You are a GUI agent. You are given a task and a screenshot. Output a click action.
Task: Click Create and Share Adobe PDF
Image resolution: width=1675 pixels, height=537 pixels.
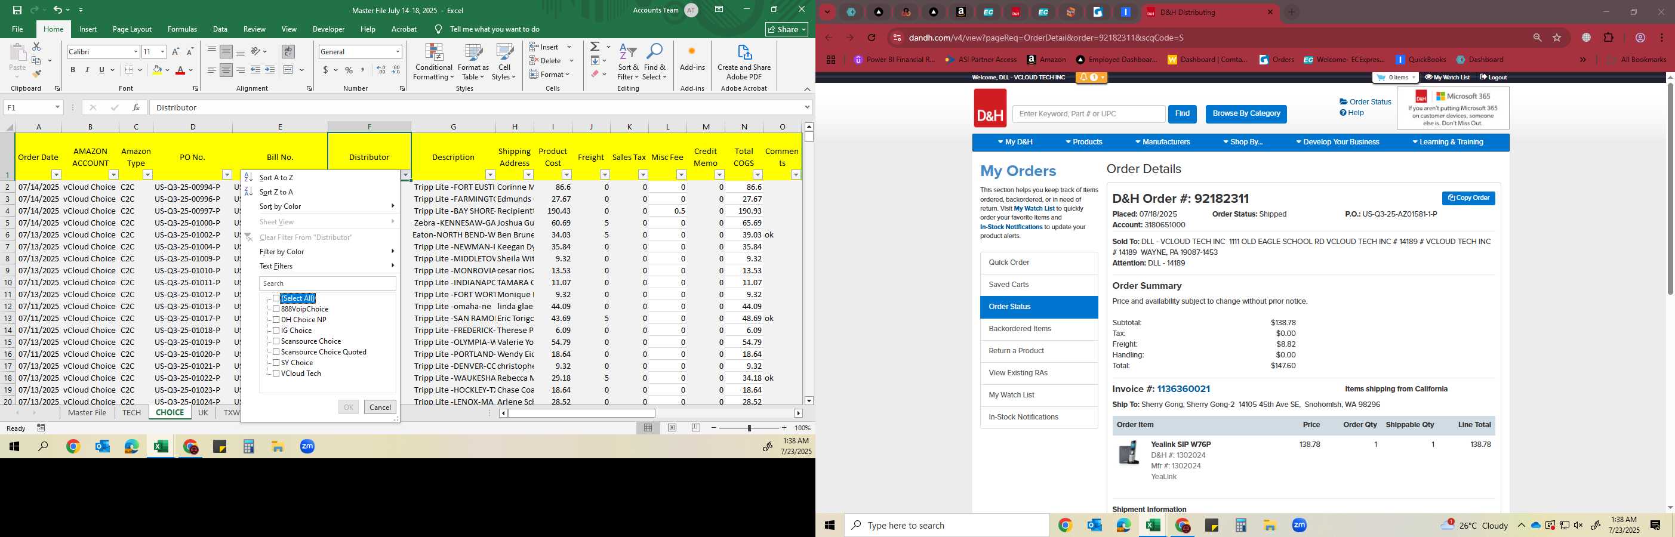click(x=744, y=63)
